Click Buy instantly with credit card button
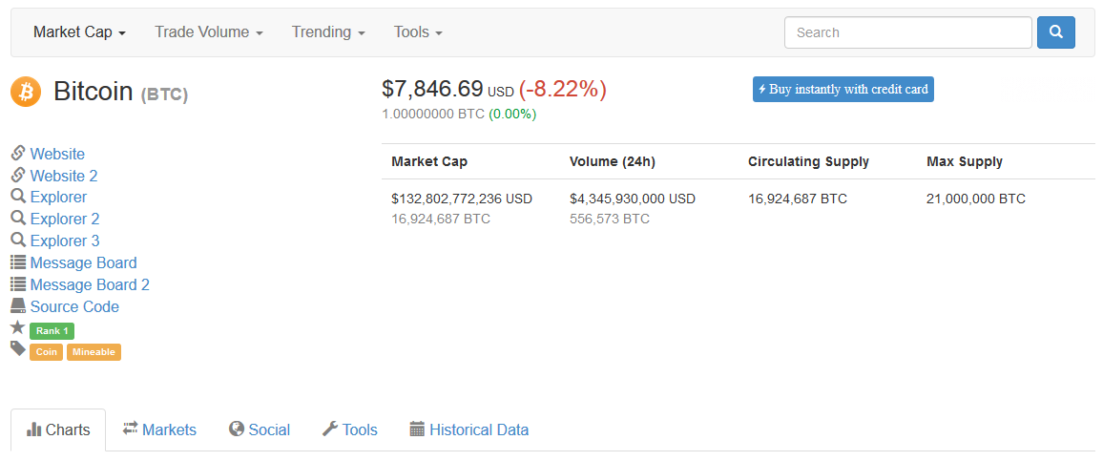Image resolution: width=1103 pixels, height=461 pixels. (x=843, y=90)
